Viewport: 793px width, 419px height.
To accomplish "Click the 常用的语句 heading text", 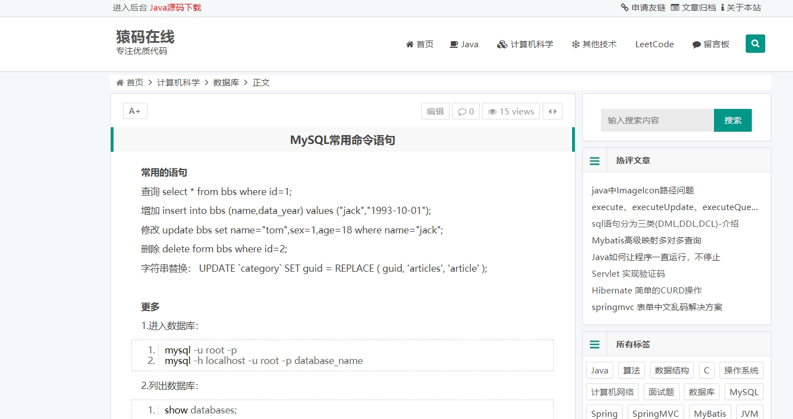I will coord(164,172).
